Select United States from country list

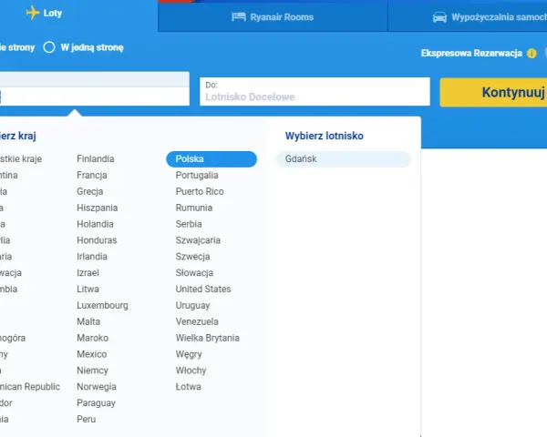203,290
